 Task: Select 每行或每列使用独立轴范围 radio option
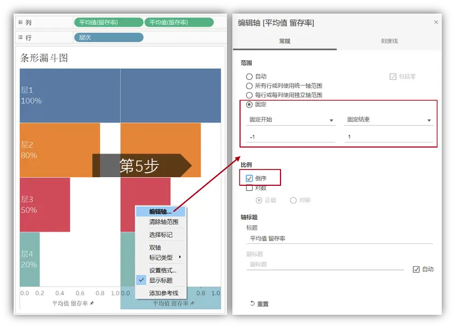pyautogui.click(x=249, y=95)
